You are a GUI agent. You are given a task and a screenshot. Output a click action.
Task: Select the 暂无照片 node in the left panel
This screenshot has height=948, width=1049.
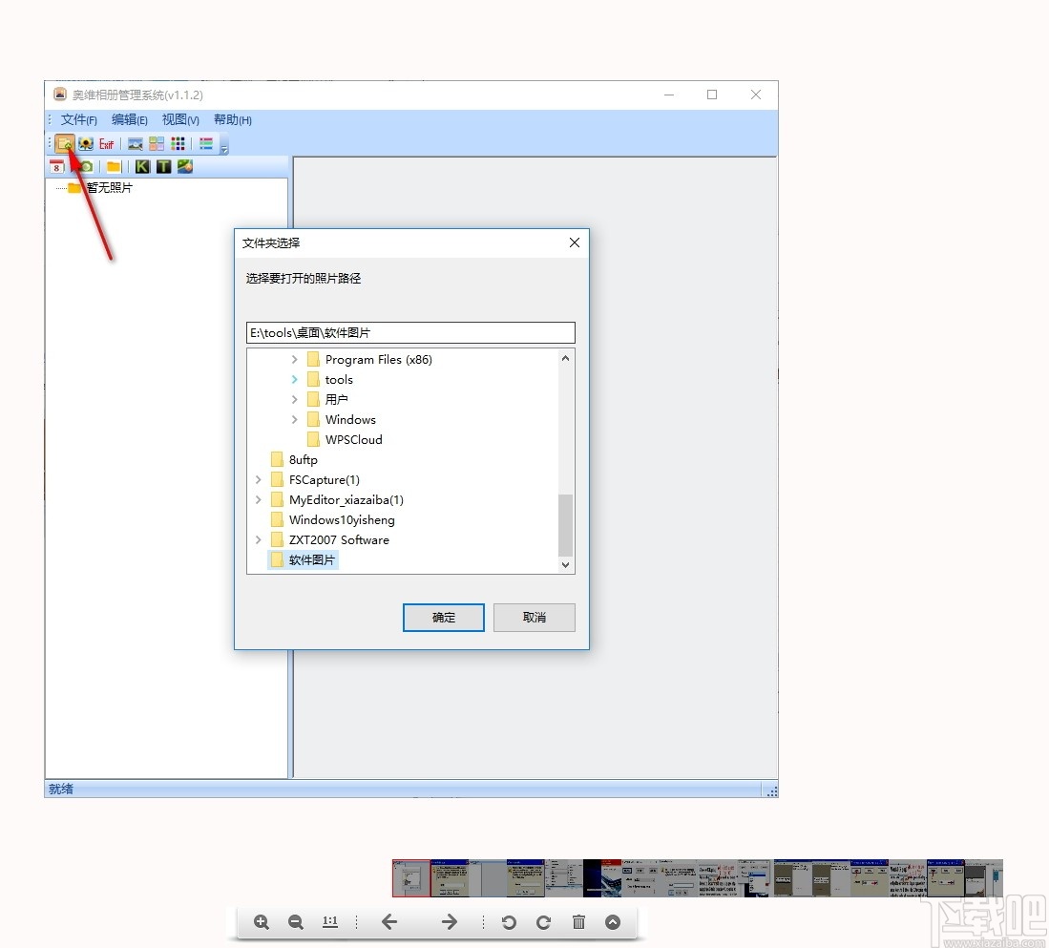(109, 188)
